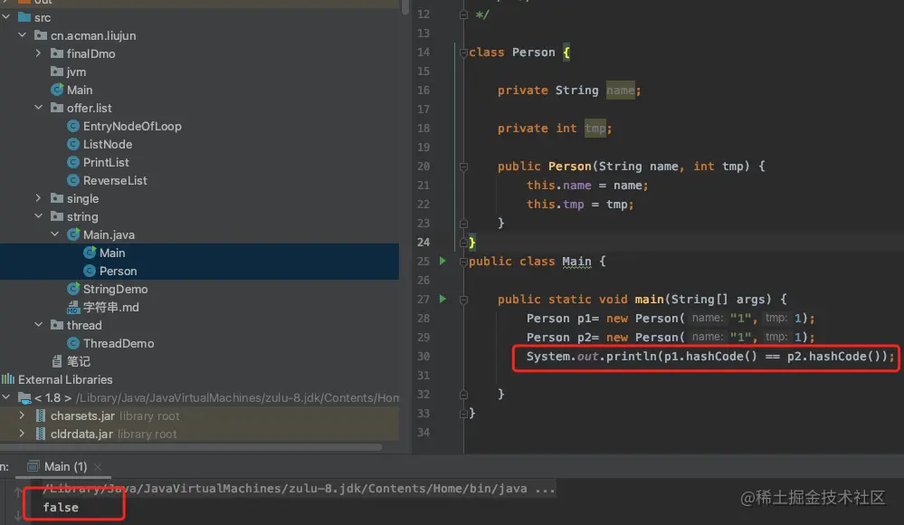Select Main nested under Main.java
The height and width of the screenshot is (525, 904).
pyautogui.click(x=112, y=253)
